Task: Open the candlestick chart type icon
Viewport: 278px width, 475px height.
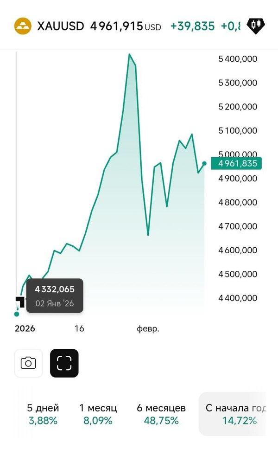Action: click(255, 26)
